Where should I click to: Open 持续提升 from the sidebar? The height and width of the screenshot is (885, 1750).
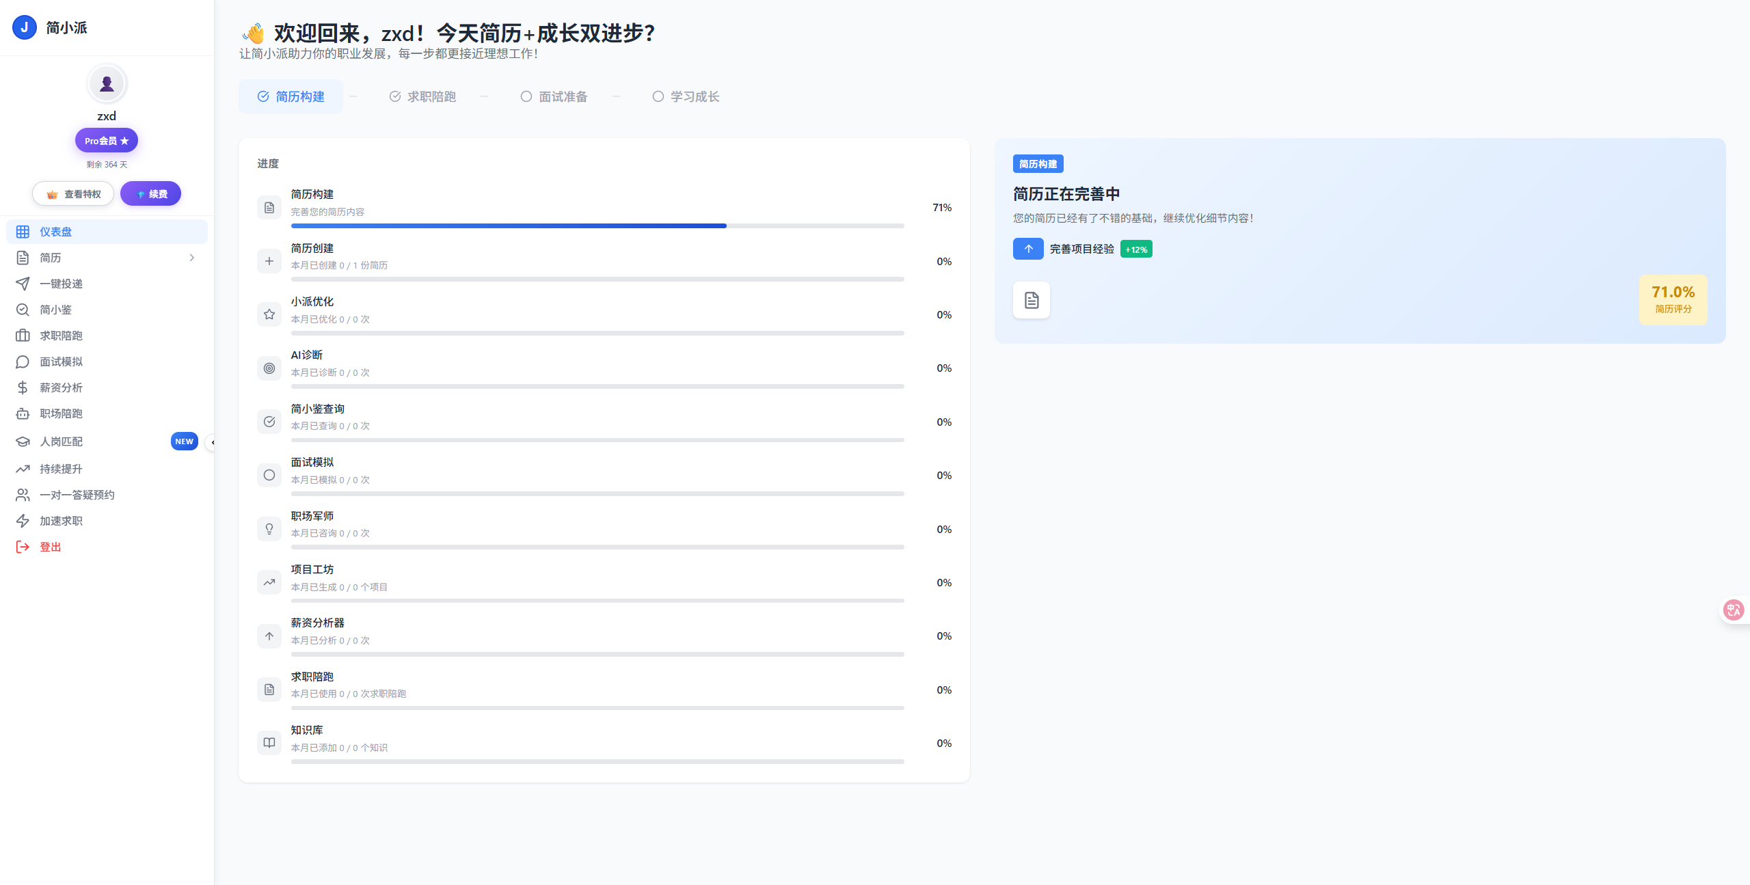23,469
